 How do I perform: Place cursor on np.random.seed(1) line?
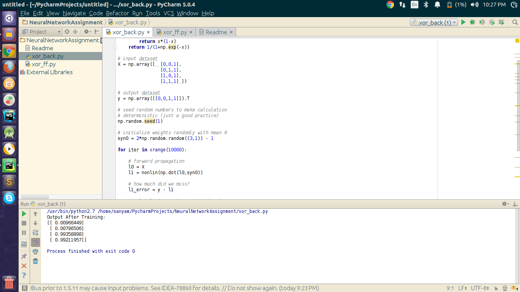pyautogui.click(x=140, y=121)
